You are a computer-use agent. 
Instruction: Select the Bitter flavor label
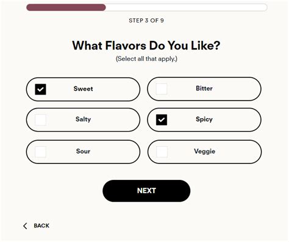pos(204,88)
